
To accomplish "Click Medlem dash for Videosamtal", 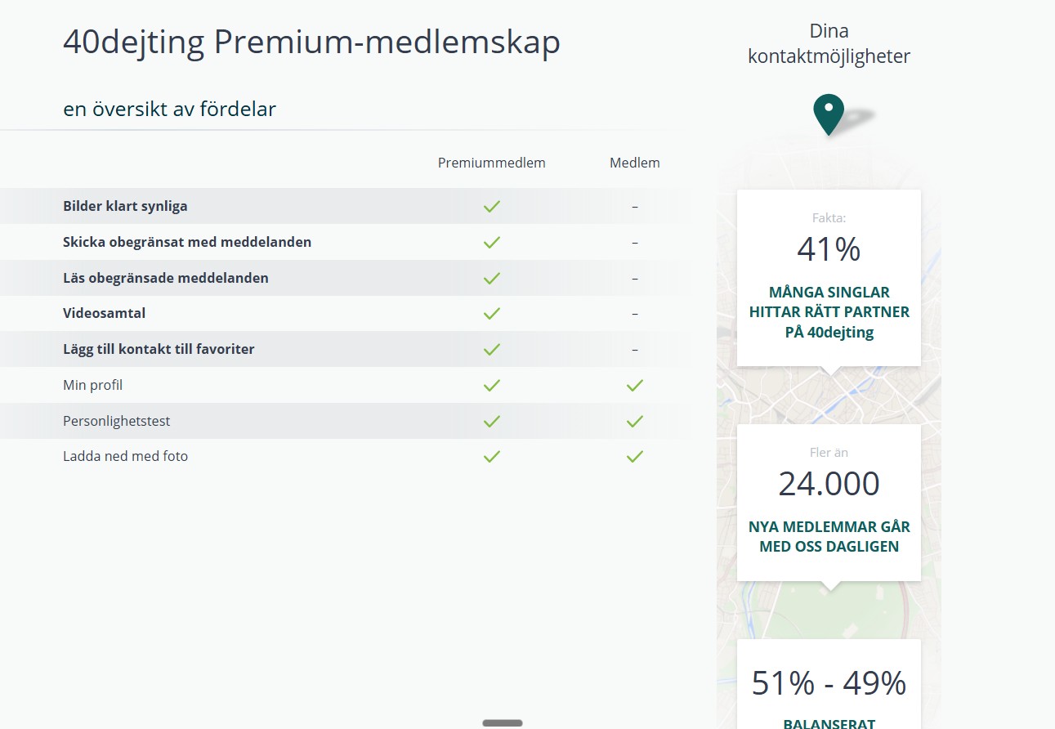I will pyautogui.click(x=635, y=314).
